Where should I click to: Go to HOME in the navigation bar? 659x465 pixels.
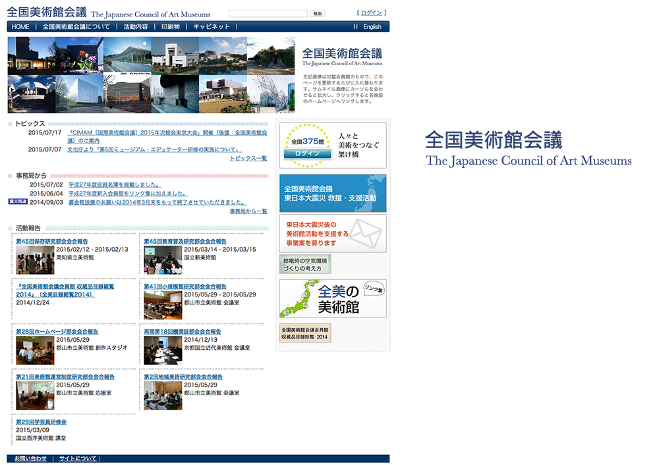[20, 26]
